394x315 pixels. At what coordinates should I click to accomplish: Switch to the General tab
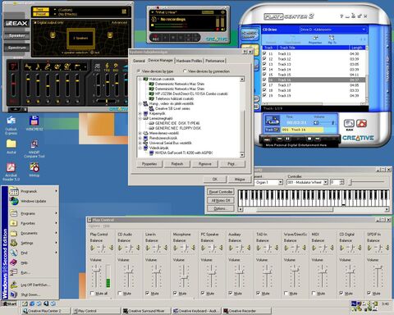click(x=139, y=61)
